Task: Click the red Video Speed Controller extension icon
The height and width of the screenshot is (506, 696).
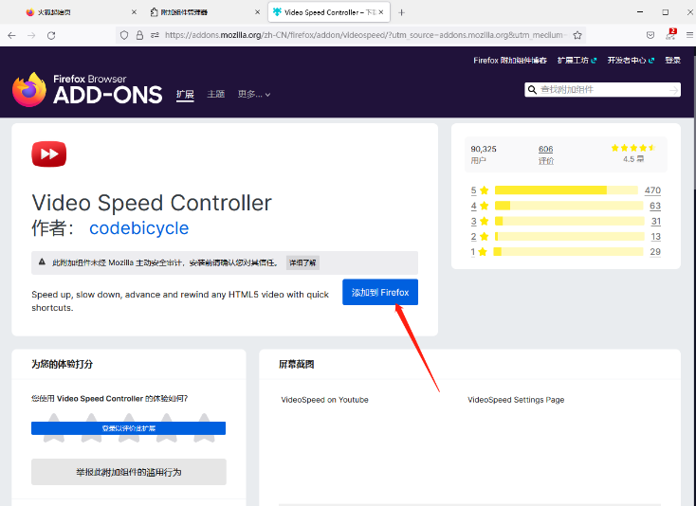Action: coord(48,154)
